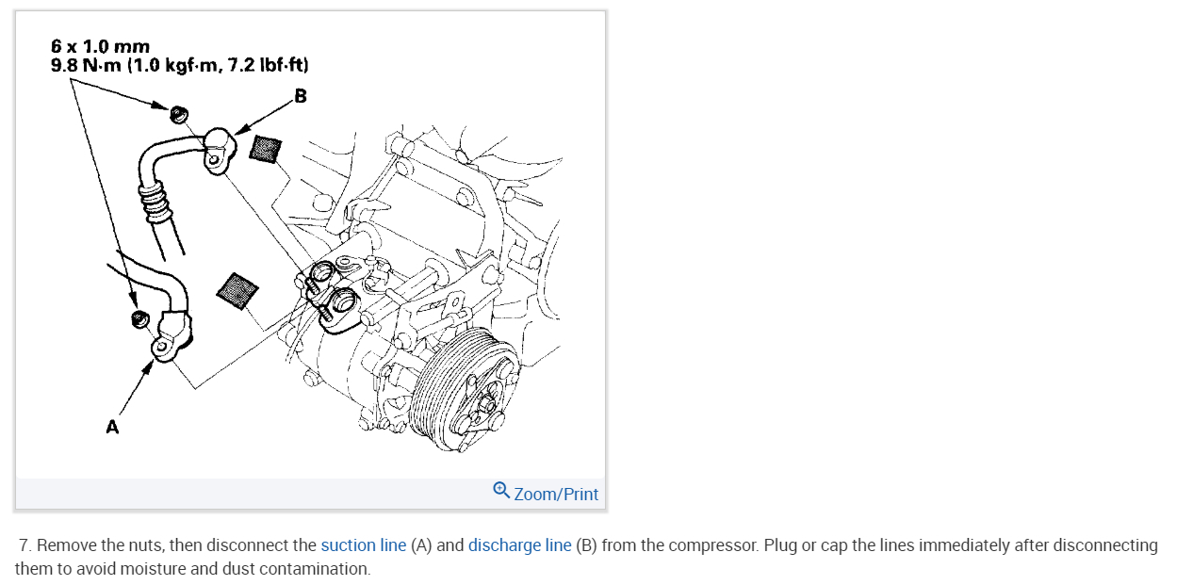Click the compressor clutch pulley
The width and height of the screenshot is (1193, 585).
point(468,387)
